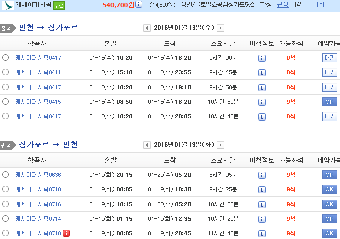
Task: Select radio for return flight 0636
Action: (5, 174)
